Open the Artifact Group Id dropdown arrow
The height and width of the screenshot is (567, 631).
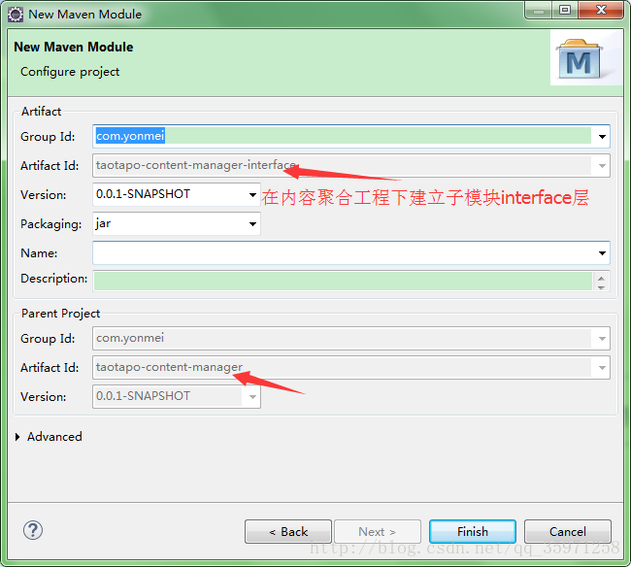click(602, 137)
